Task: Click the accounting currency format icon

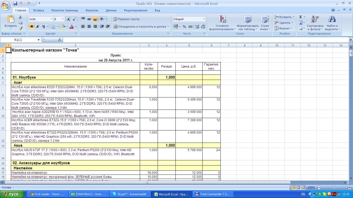Action: pyautogui.click(x=175, y=27)
